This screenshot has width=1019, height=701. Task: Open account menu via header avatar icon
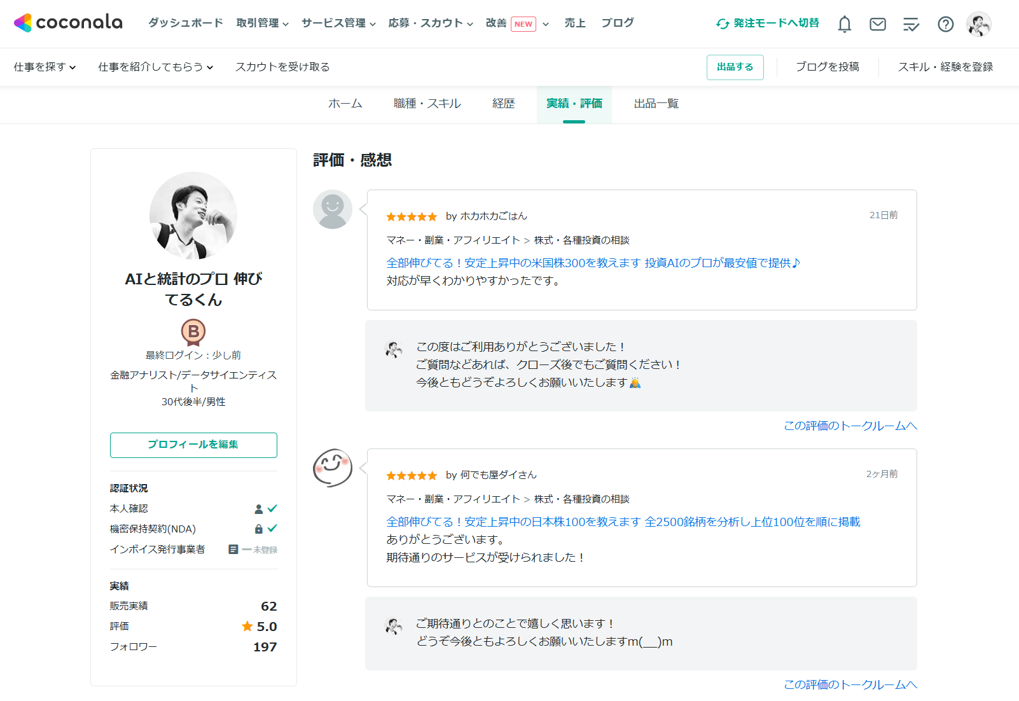pyautogui.click(x=979, y=24)
